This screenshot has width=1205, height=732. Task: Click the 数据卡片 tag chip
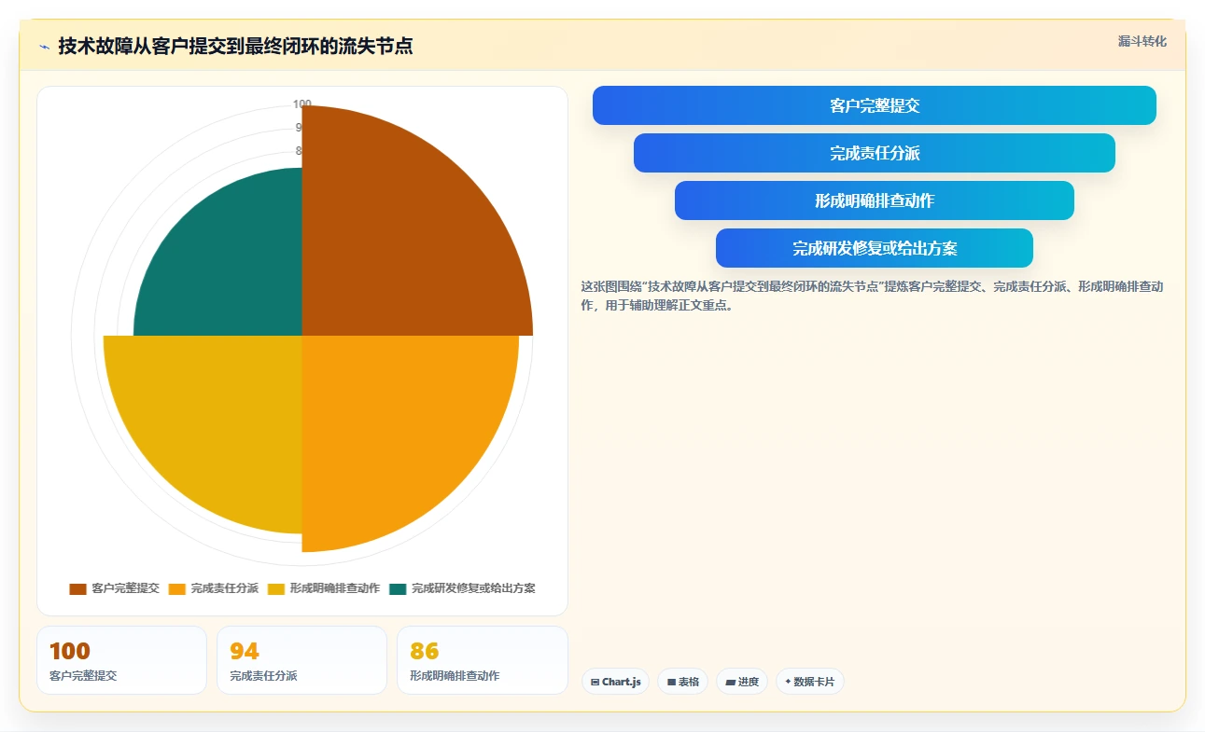click(810, 682)
